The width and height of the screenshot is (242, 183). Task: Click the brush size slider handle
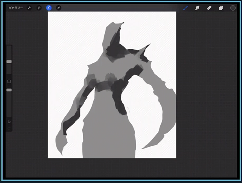(x=9, y=61)
